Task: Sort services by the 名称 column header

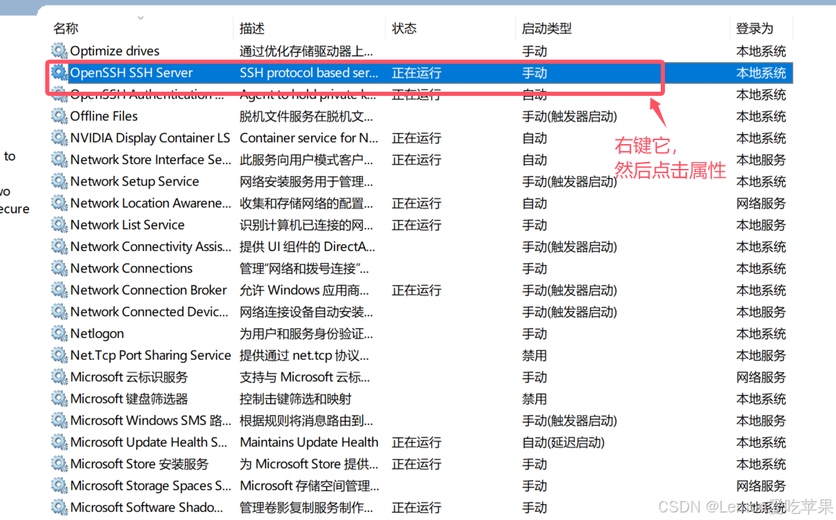Action: pyautogui.click(x=66, y=28)
